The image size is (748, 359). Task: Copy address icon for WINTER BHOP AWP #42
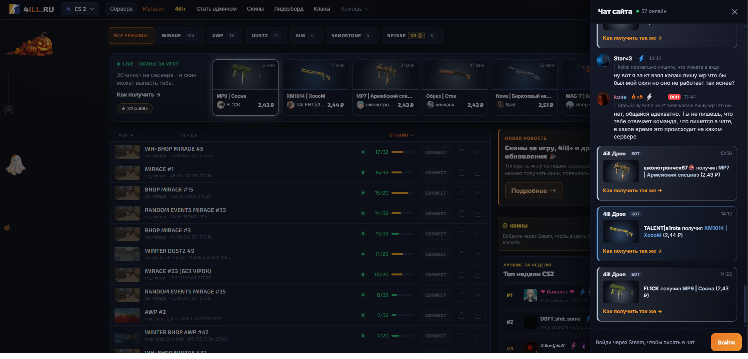point(462,336)
